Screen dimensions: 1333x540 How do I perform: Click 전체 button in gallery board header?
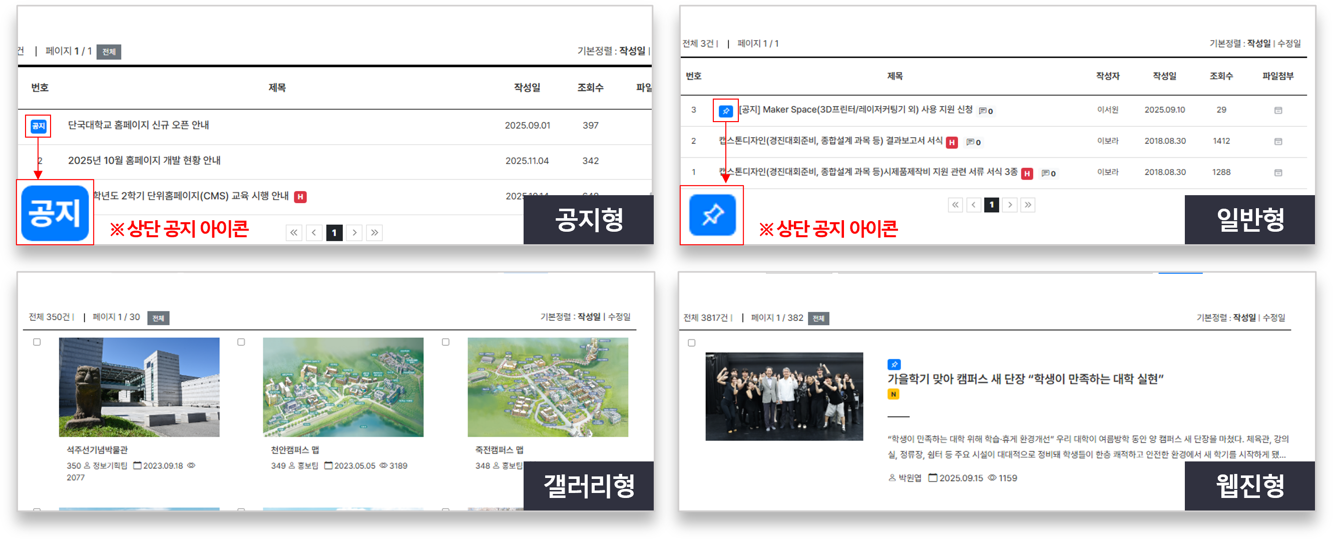coord(158,318)
